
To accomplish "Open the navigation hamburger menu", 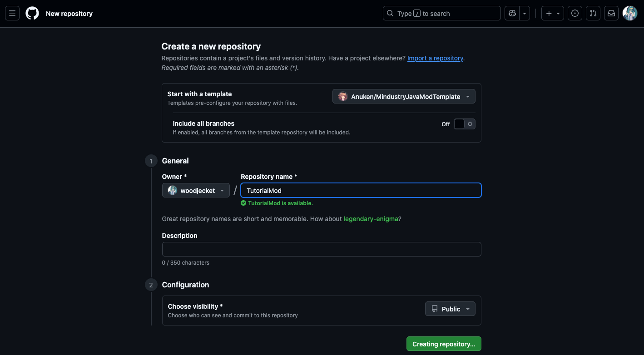I will (12, 13).
